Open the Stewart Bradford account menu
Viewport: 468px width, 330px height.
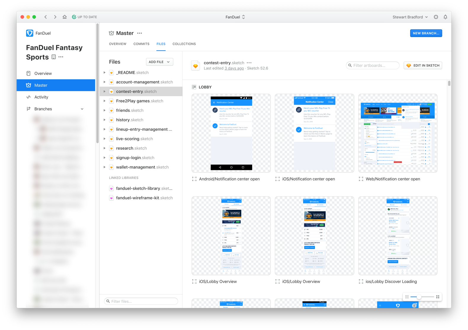pos(410,17)
